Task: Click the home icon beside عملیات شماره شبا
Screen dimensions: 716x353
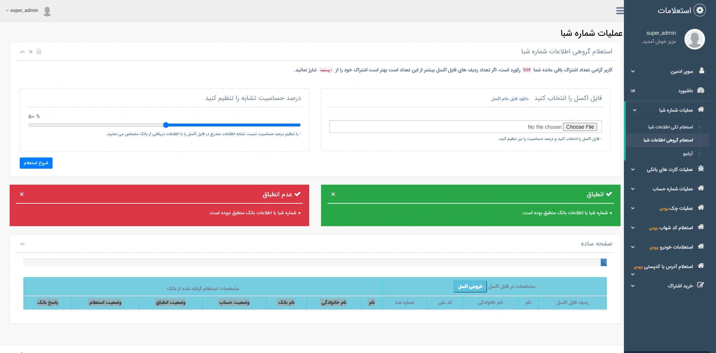Action: pyautogui.click(x=701, y=109)
